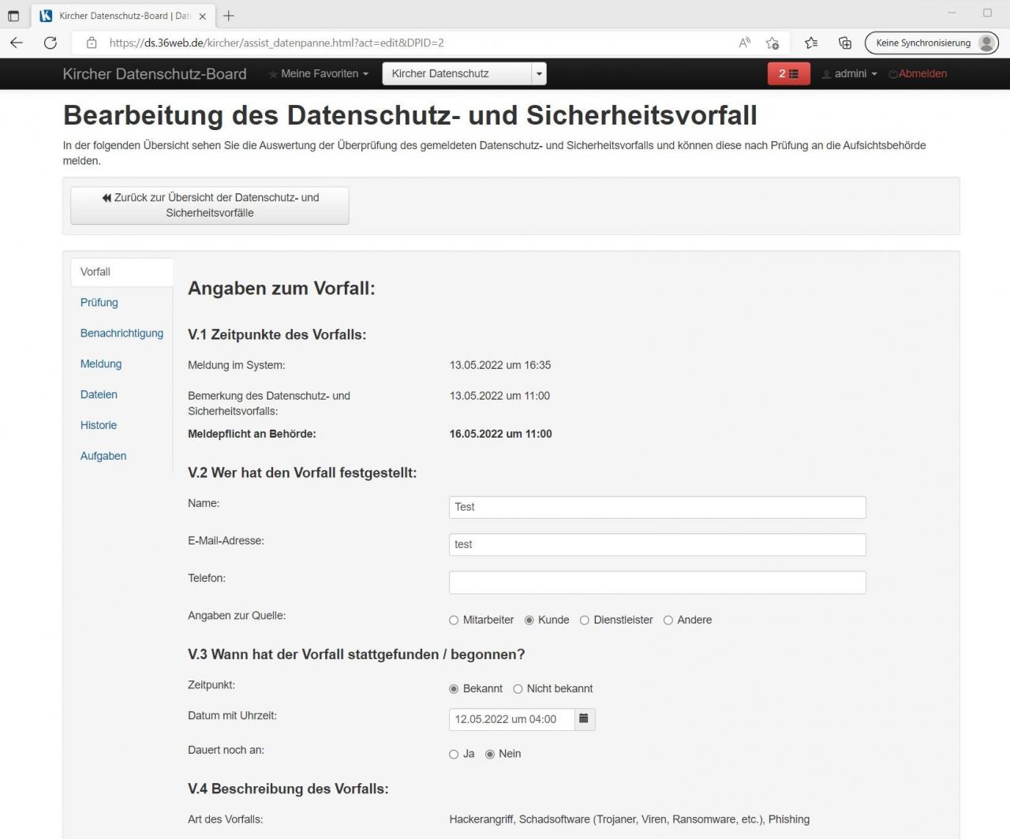Maximize the browser window
The image size is (1010, 839).
click(987, 13)
